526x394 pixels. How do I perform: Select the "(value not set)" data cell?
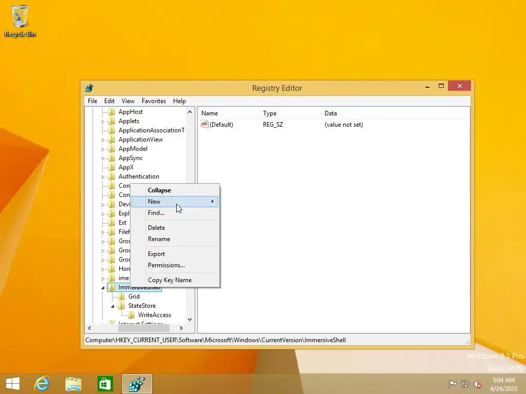pyautogui.click(x=344, y=125)
